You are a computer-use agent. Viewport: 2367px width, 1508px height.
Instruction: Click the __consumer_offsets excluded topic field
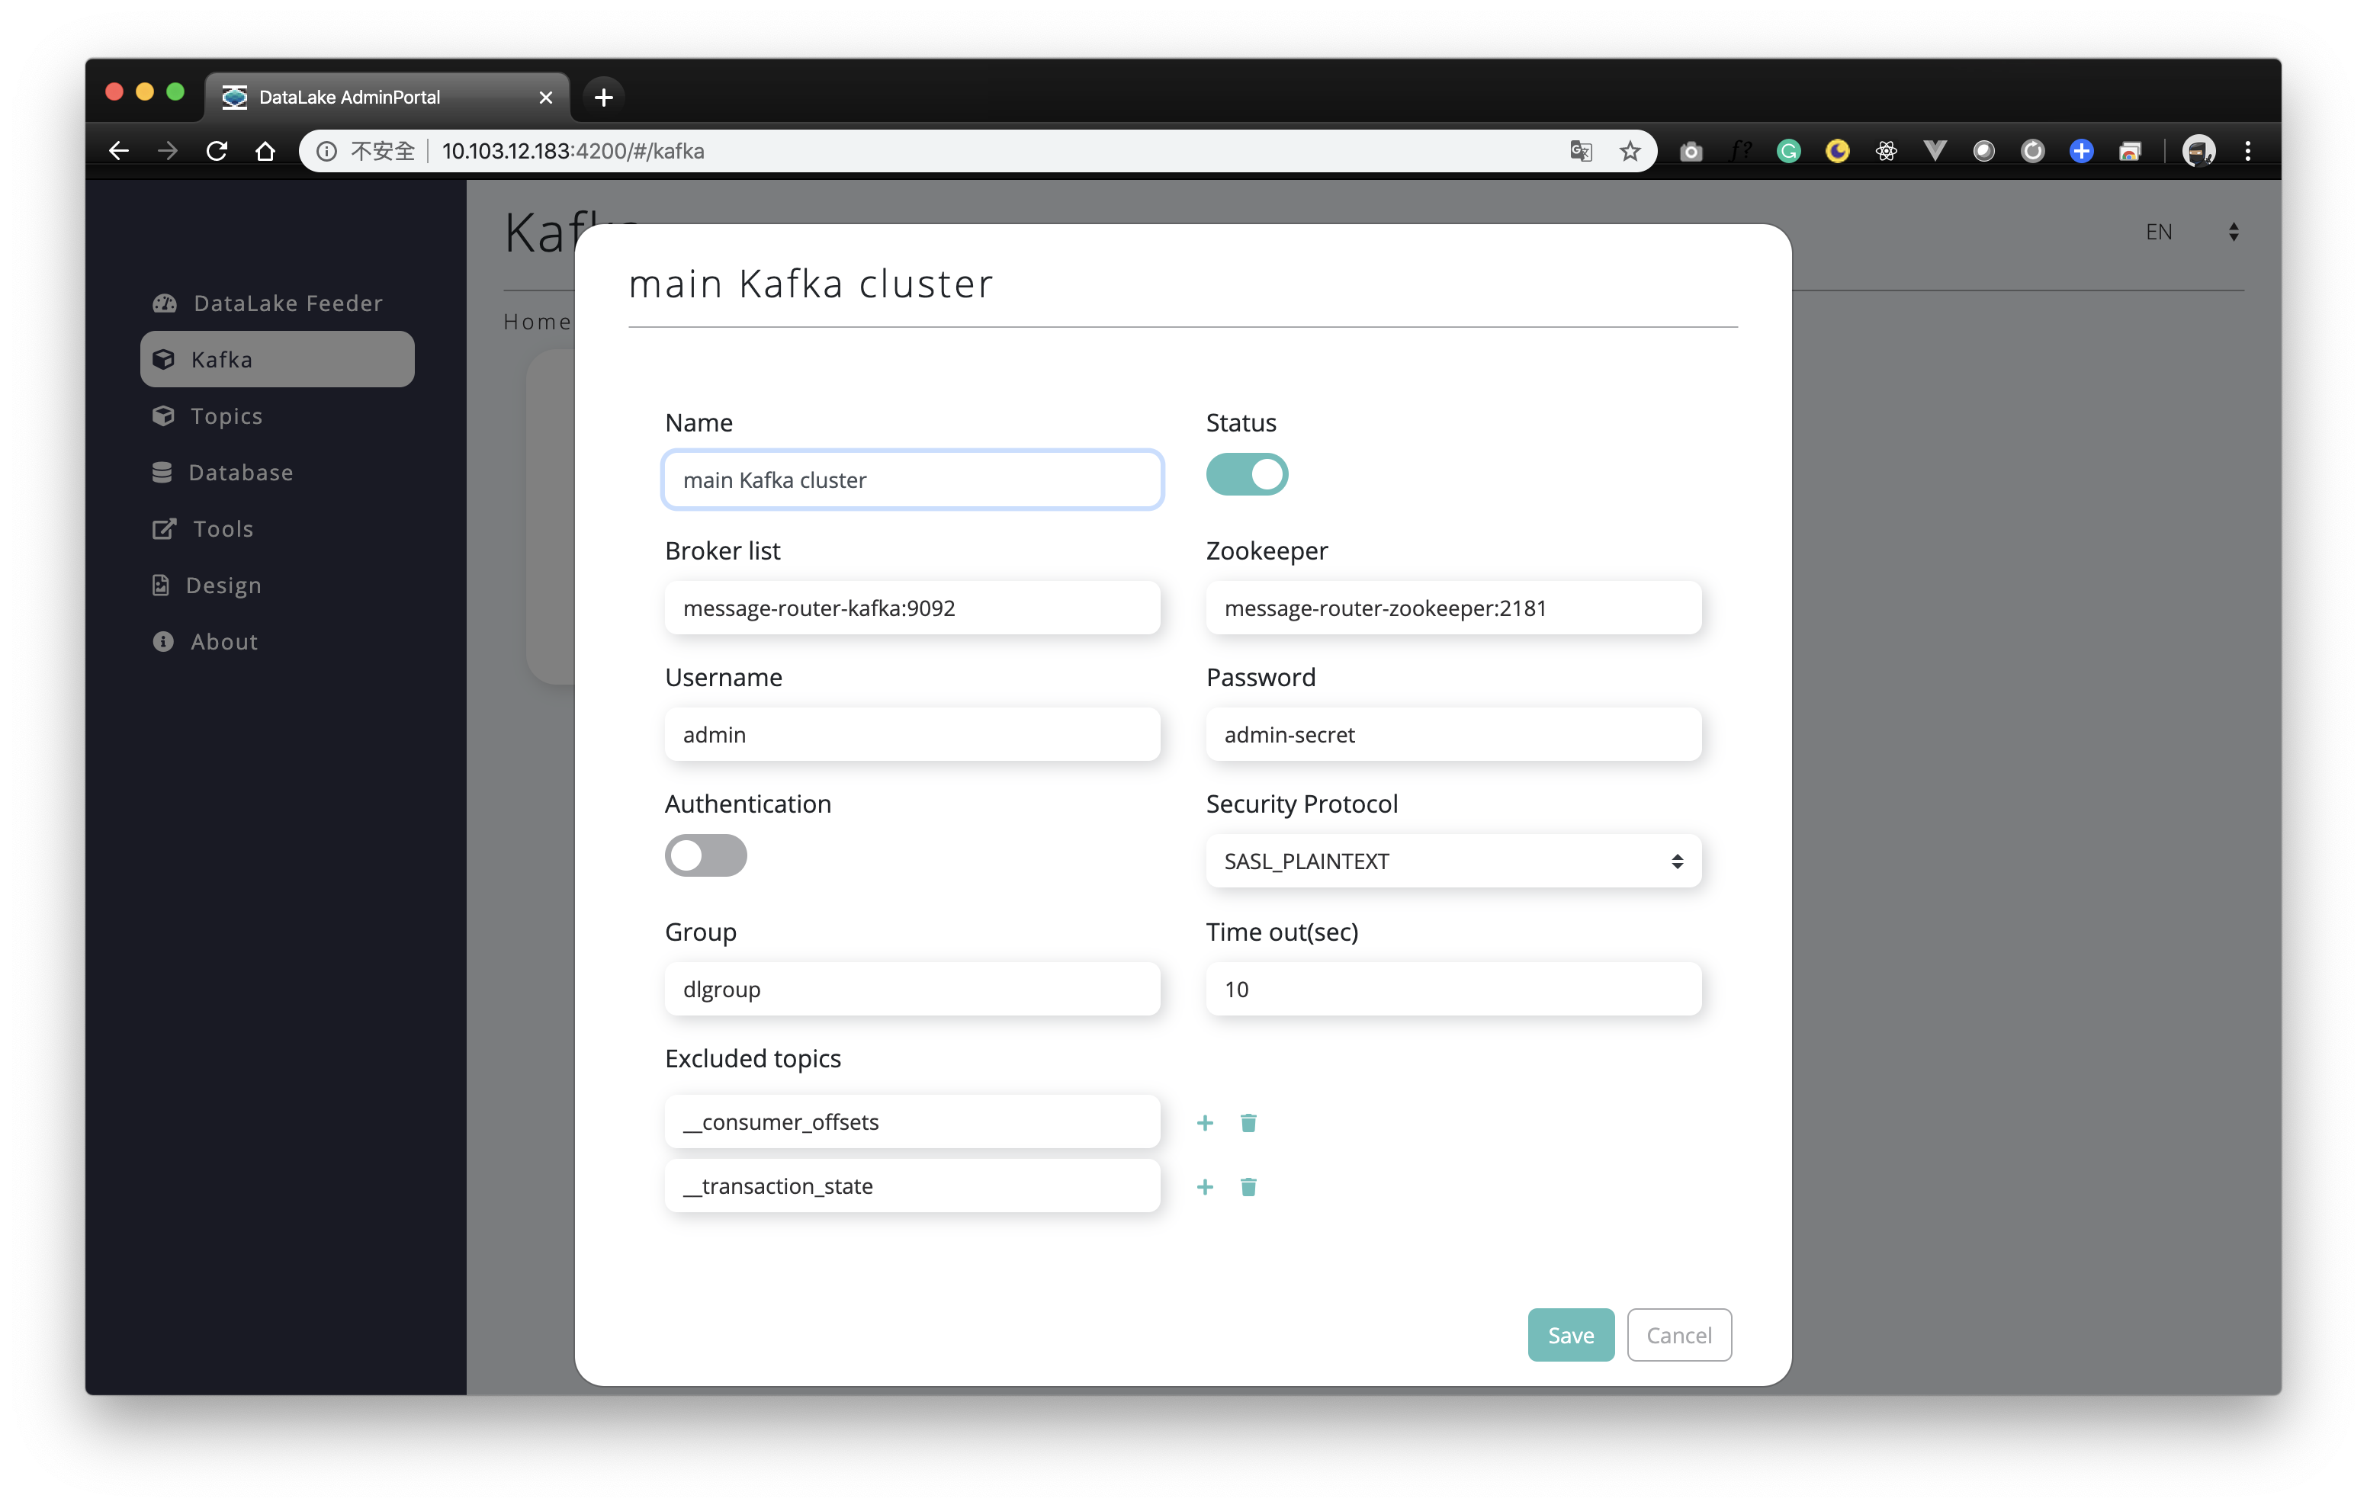(x=912, y=1121)
